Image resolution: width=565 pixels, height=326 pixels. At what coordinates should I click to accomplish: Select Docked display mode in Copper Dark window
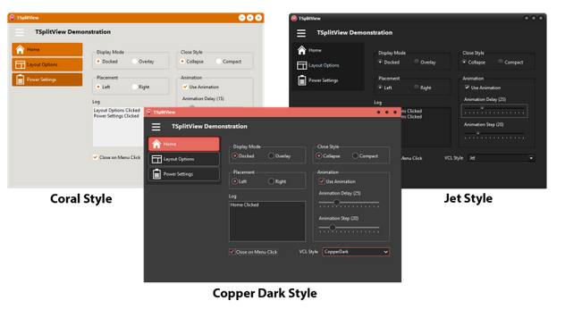(x=243, y=156)
